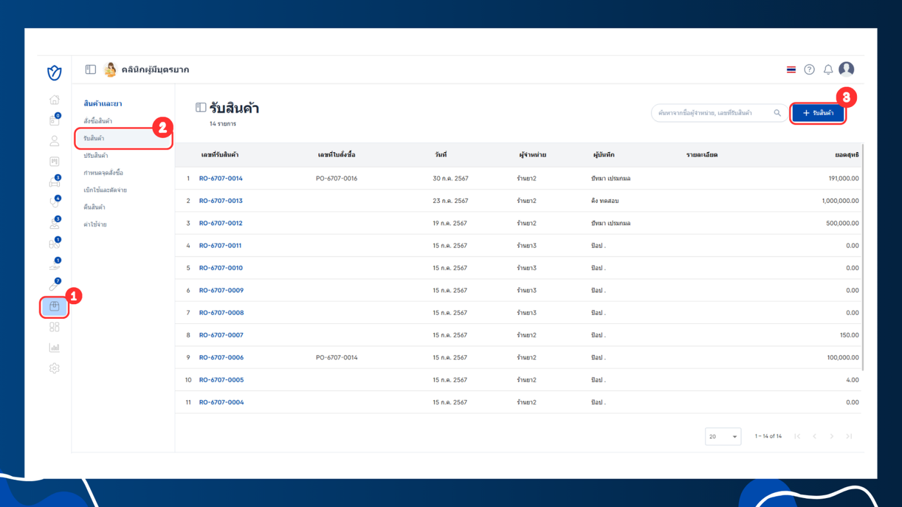Click the 30 ก.ค. 2567 date cell
Viewport: 902px width, 507px height.
tap(450, 178)
